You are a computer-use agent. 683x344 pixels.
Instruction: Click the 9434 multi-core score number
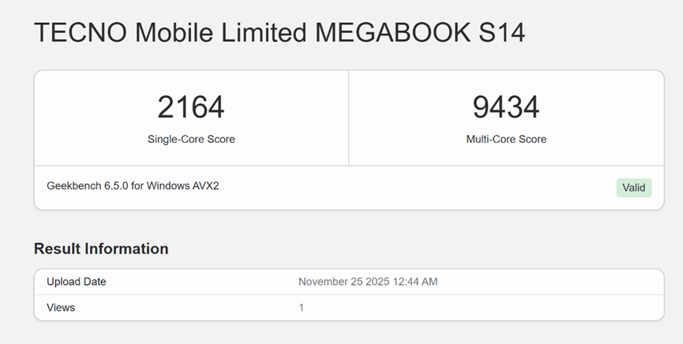506,107
